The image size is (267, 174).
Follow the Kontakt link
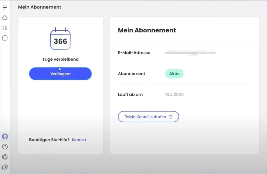pos(79,140)
